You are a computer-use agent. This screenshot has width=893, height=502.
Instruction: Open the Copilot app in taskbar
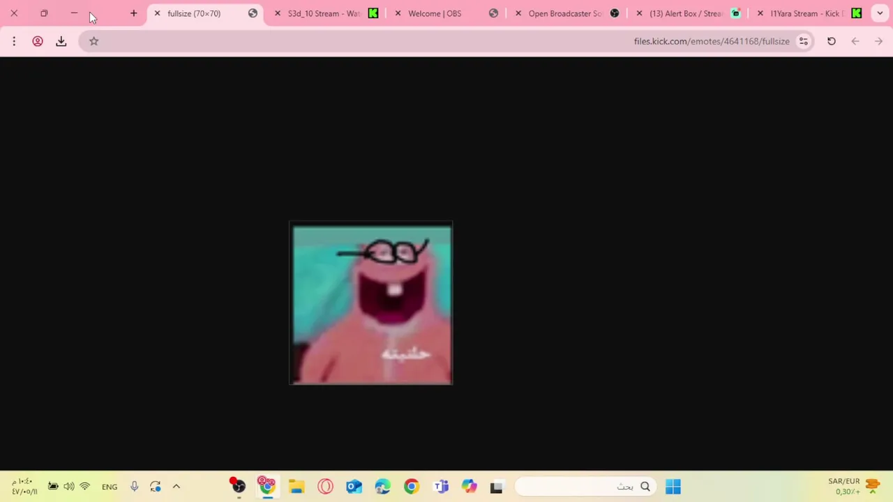(469, 487)
